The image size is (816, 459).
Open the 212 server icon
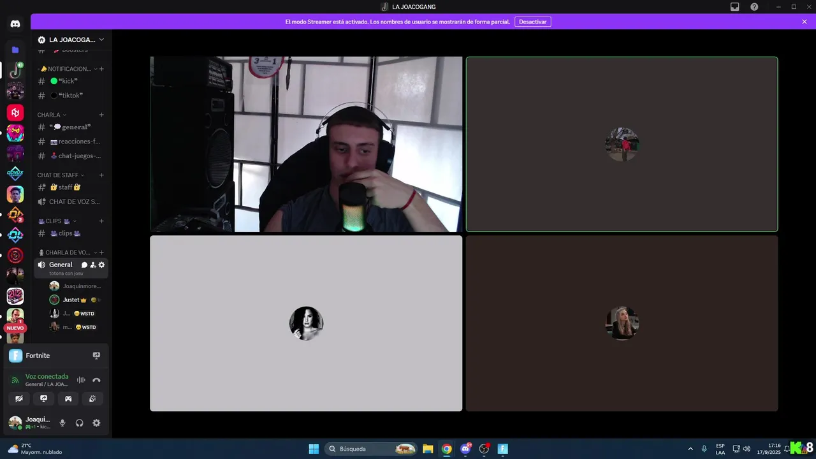(x=15, y=296)
